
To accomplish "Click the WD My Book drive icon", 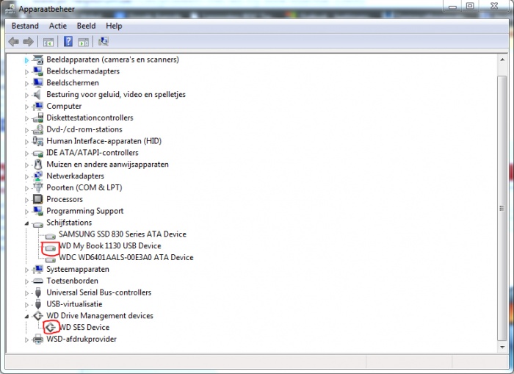I will 51,248.
